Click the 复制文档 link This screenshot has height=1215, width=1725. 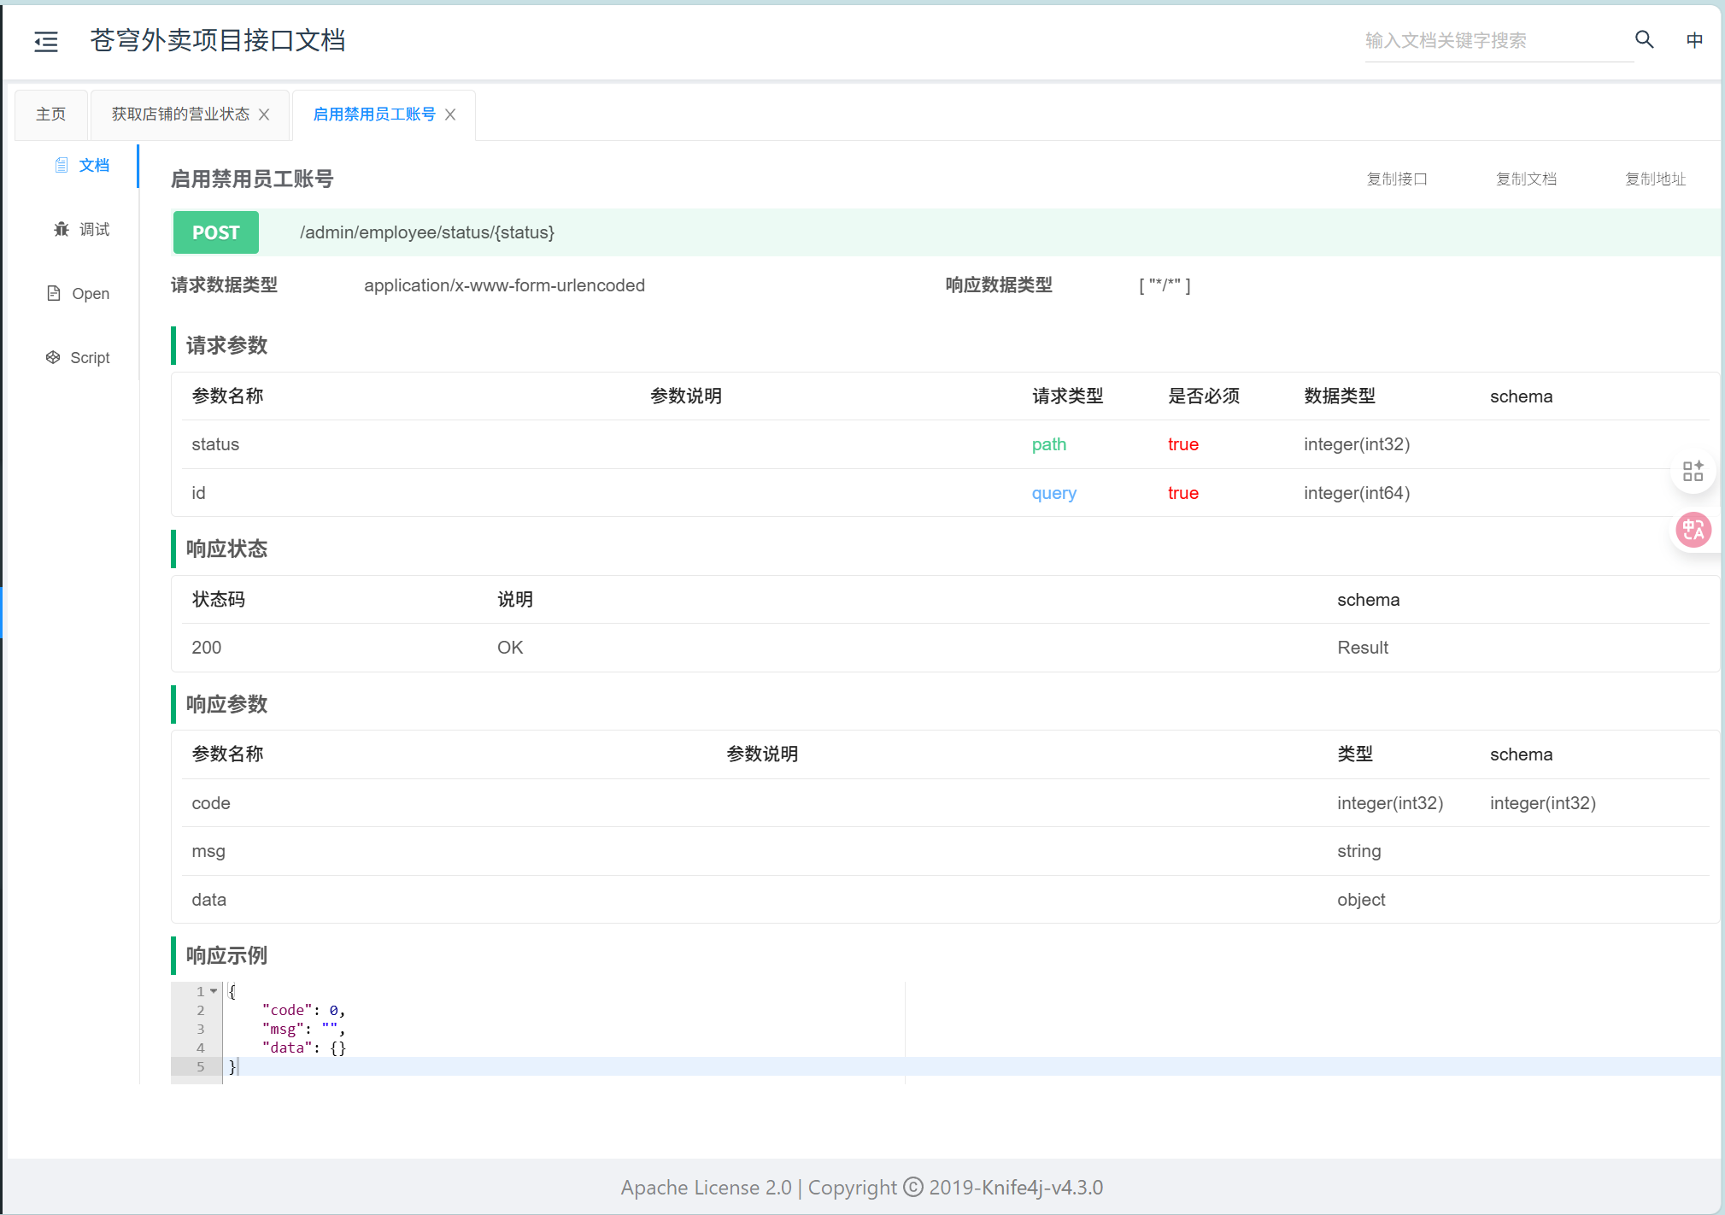pos(1526,179)
